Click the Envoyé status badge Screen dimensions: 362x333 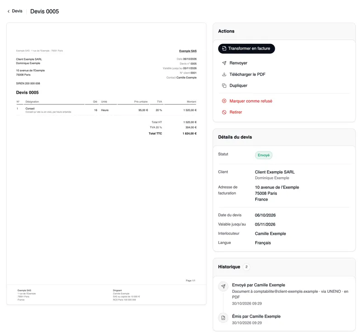[x=263, y=155]
